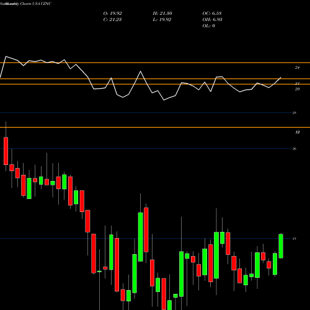Click the 20 axis label

tap(297, 89)
